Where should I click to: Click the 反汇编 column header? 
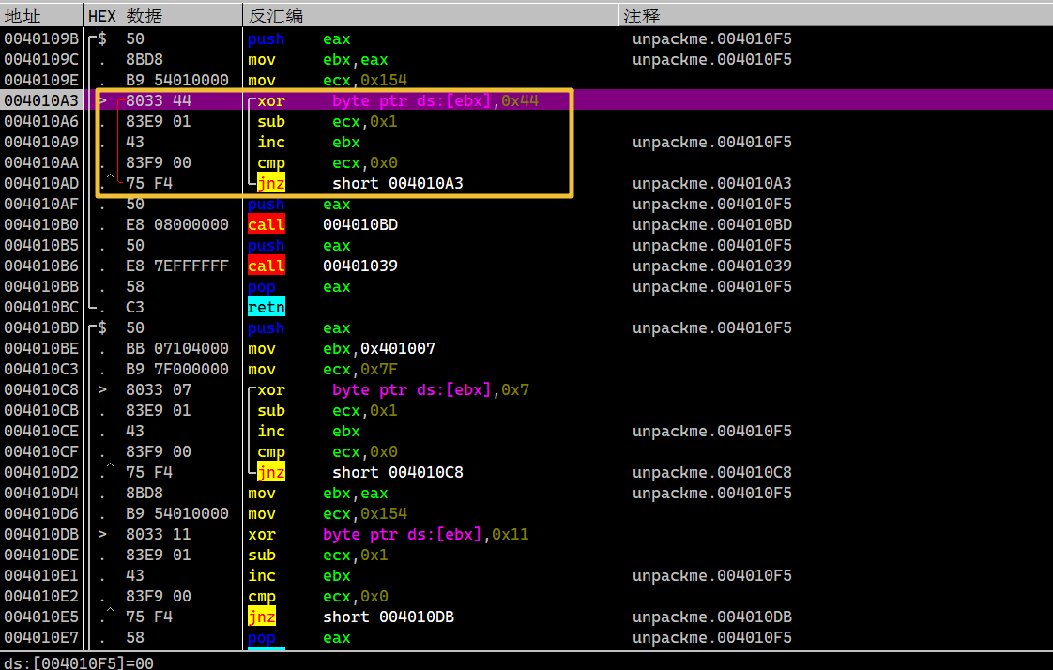tap(276, 16)
